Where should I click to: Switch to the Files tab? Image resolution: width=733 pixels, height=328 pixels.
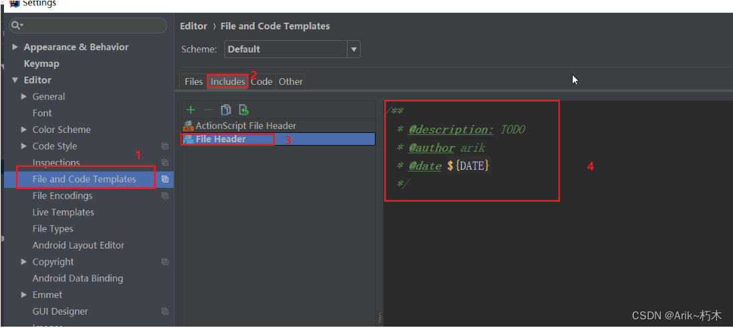click(x=194, y=81)
